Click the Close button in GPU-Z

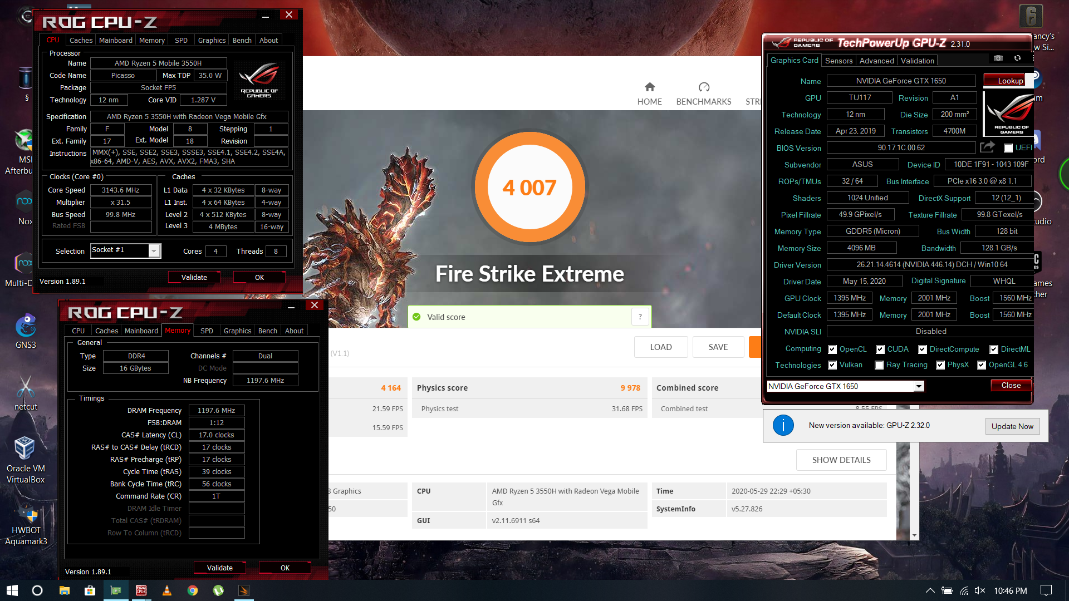coord(1011,385)
